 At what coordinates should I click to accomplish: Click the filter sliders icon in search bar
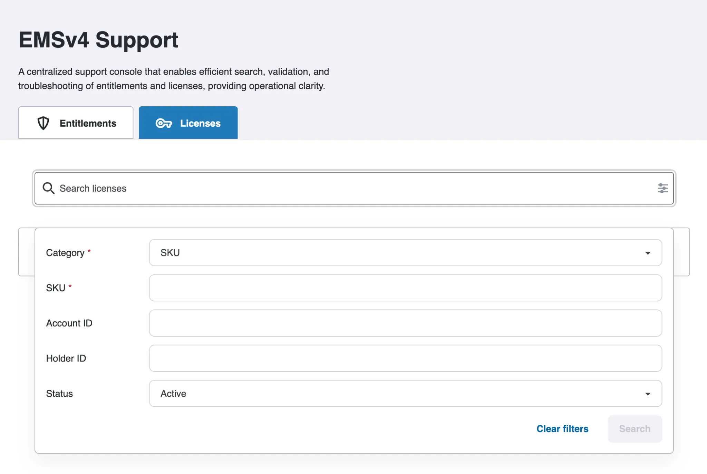(662, 188)
